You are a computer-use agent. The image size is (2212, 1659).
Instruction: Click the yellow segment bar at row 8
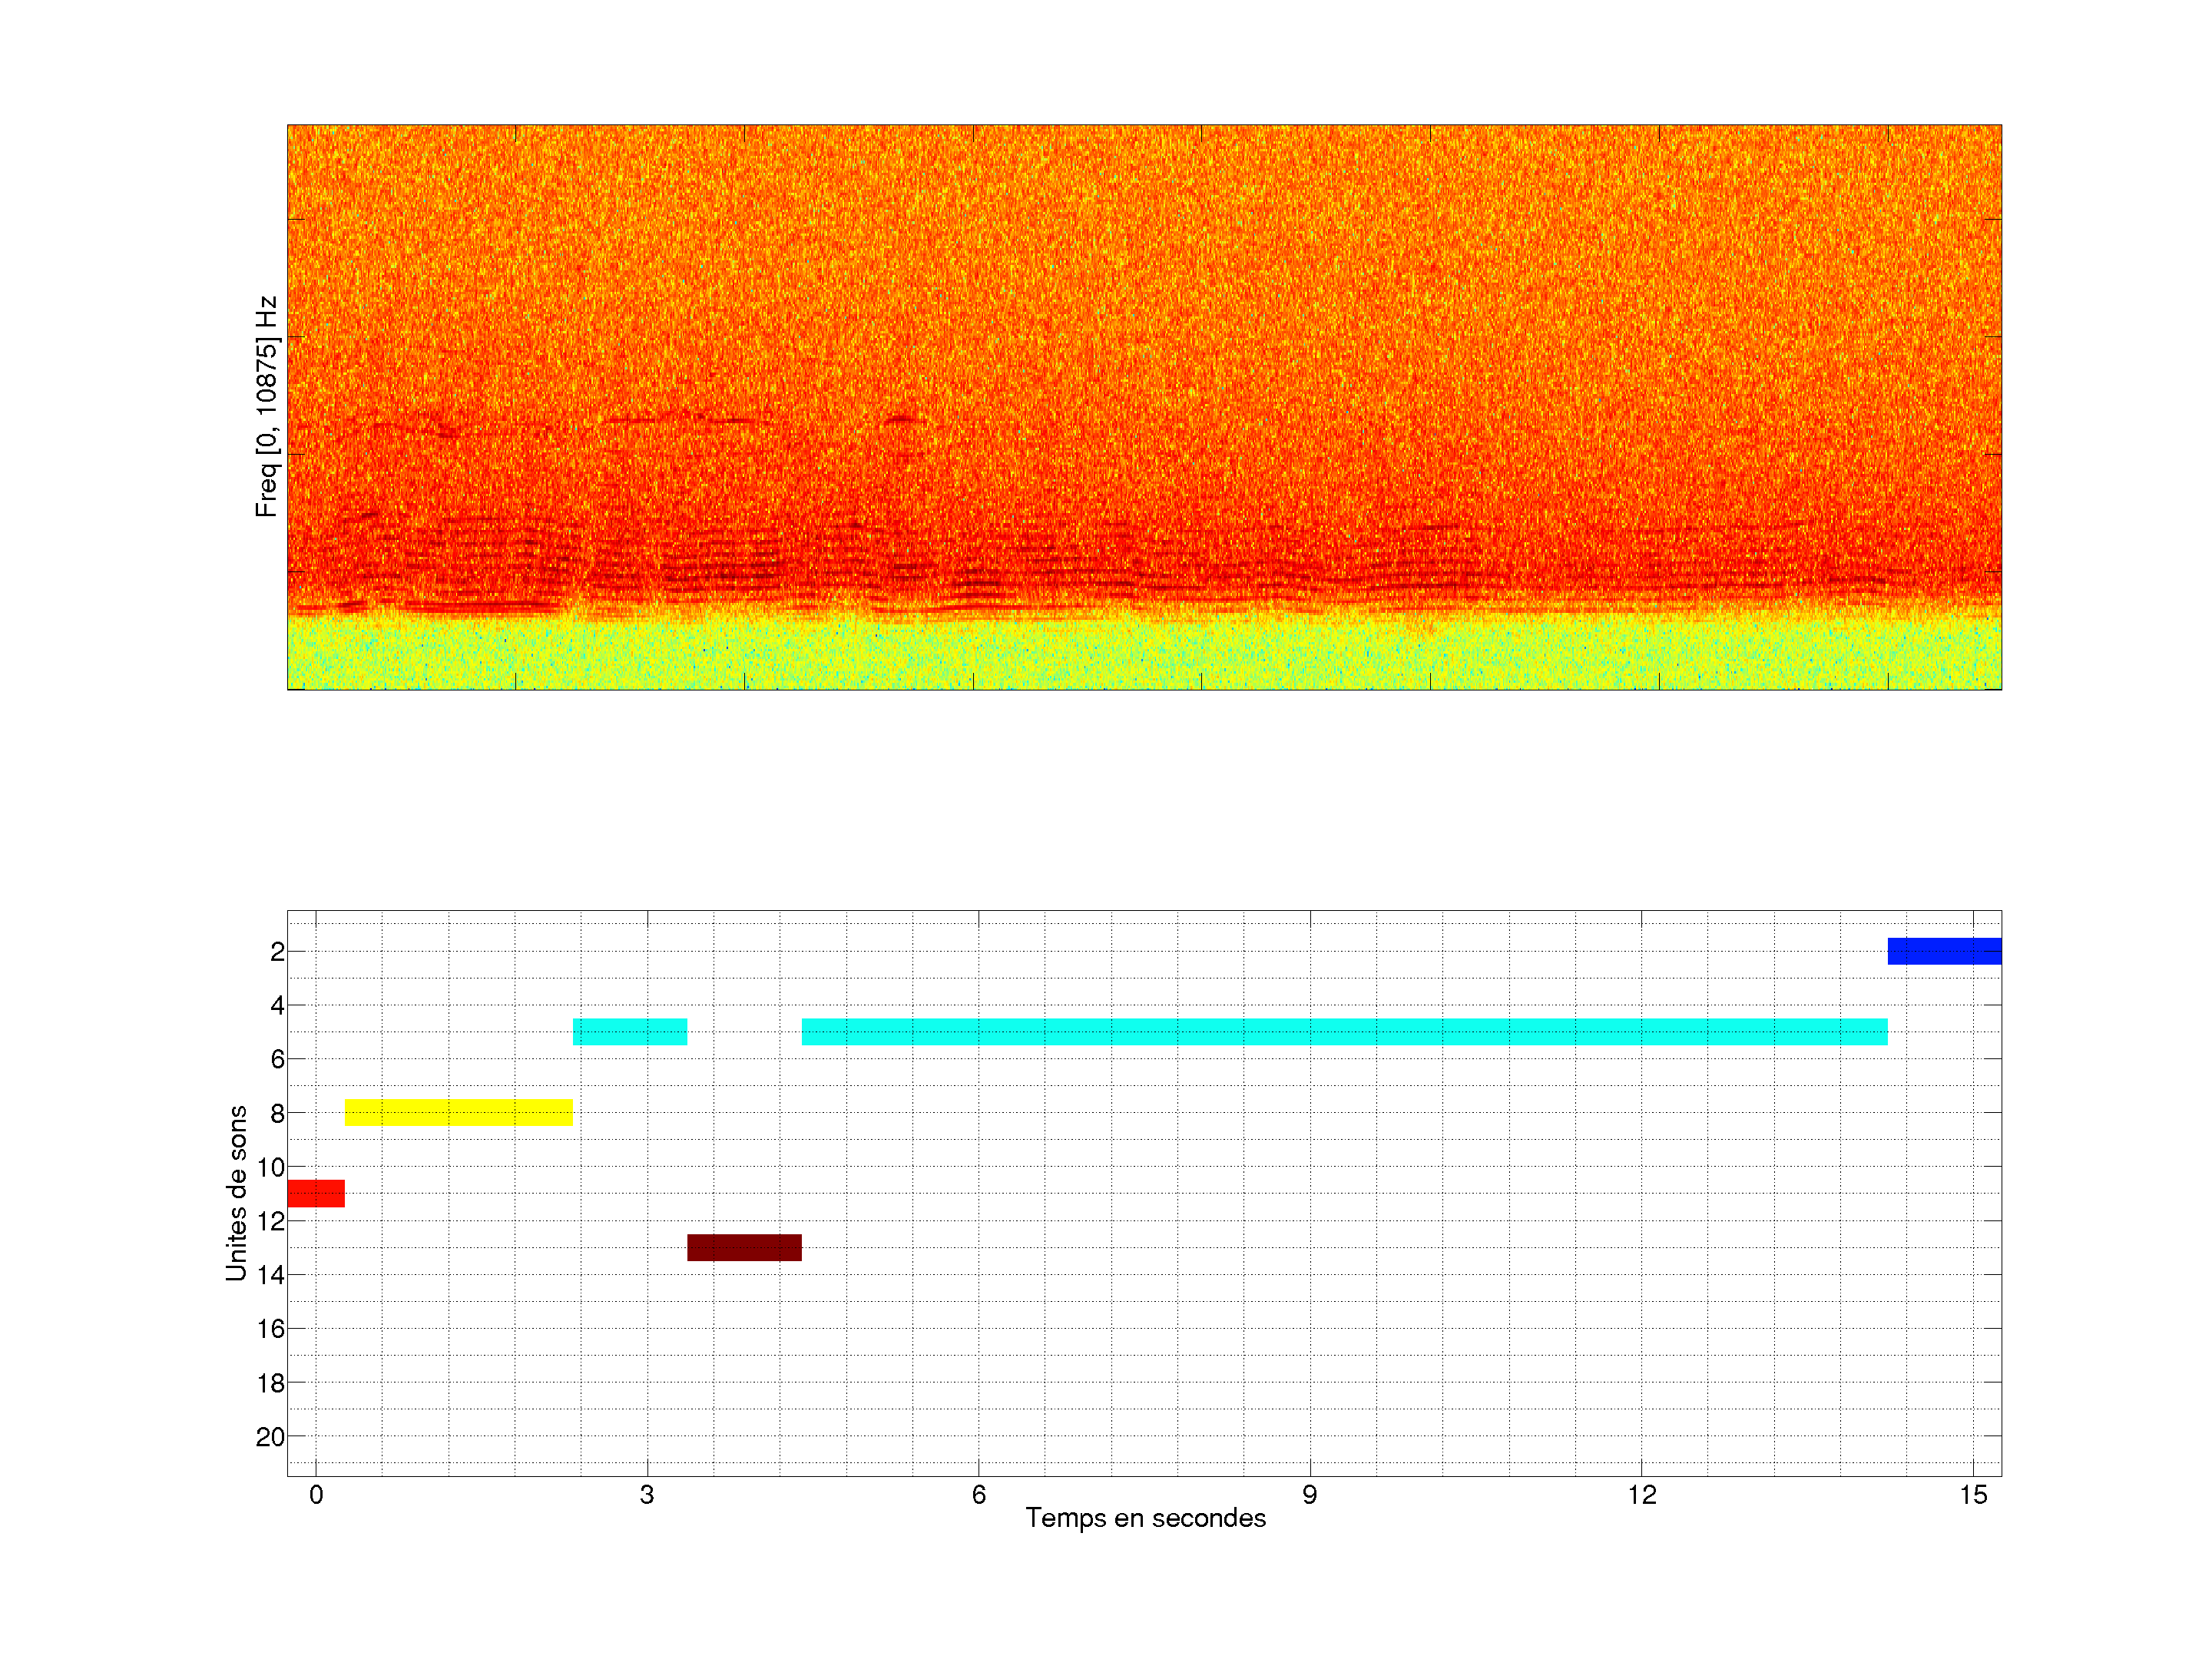(x=459, y=1112)
